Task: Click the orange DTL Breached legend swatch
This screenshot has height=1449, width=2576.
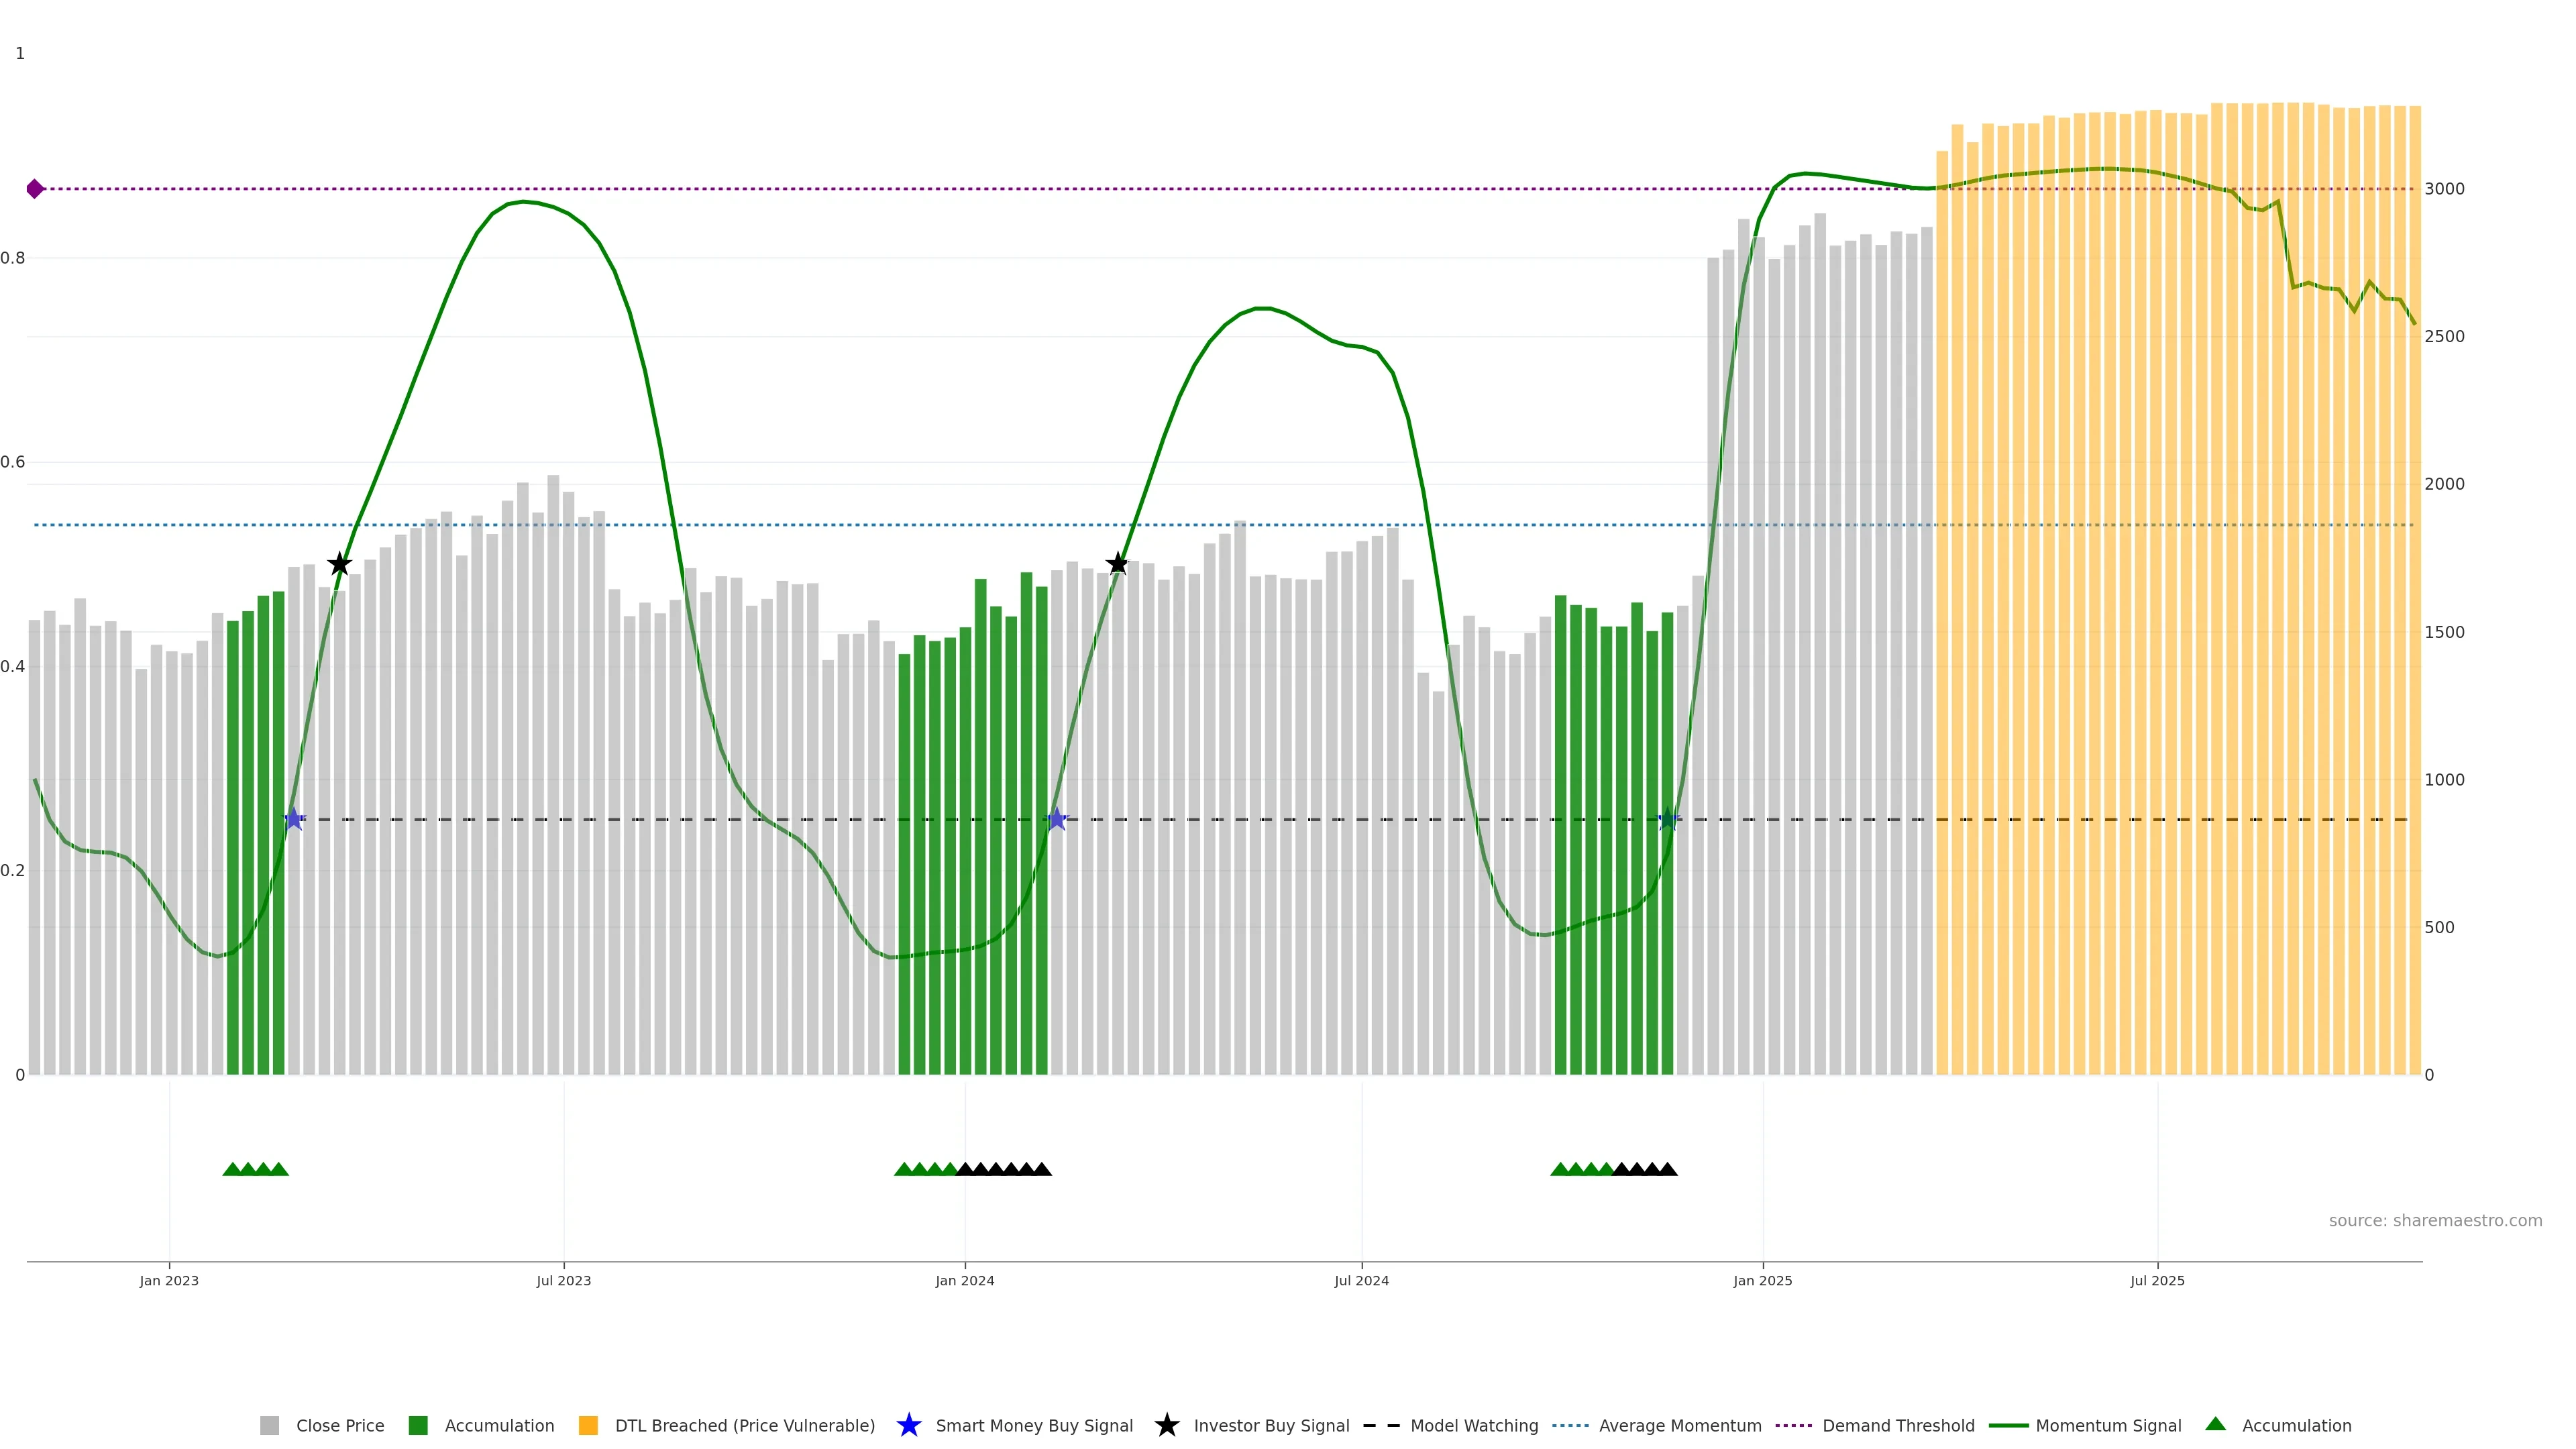Action: tap(588, 1426)
